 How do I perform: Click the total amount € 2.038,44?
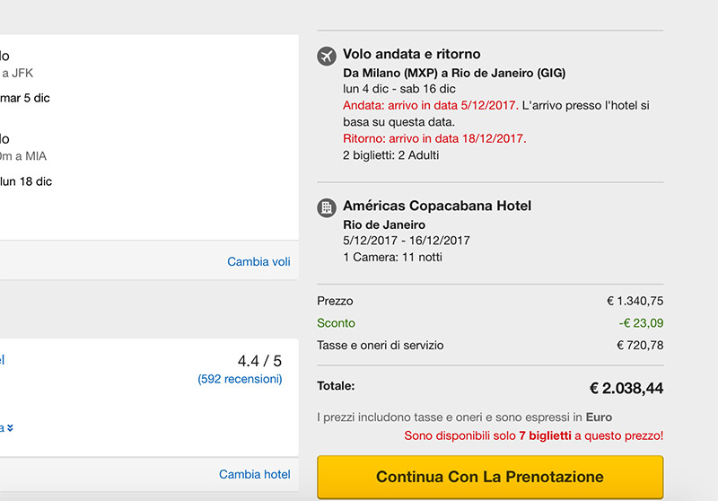pyautogui.click(x=626, y=389)
